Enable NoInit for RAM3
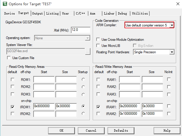The height and width of the screenshot is (136, 182). (x=169, y=94)
